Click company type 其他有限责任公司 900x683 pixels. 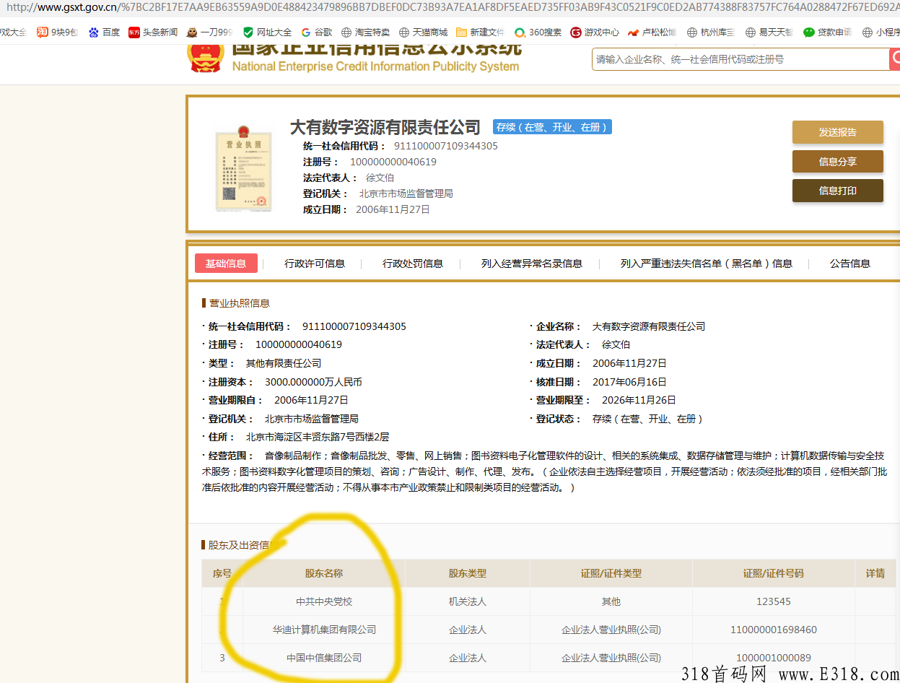284,363
